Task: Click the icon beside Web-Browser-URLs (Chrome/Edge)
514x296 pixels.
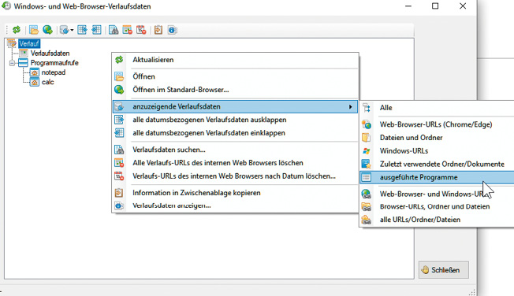Action: coord(366,124)
